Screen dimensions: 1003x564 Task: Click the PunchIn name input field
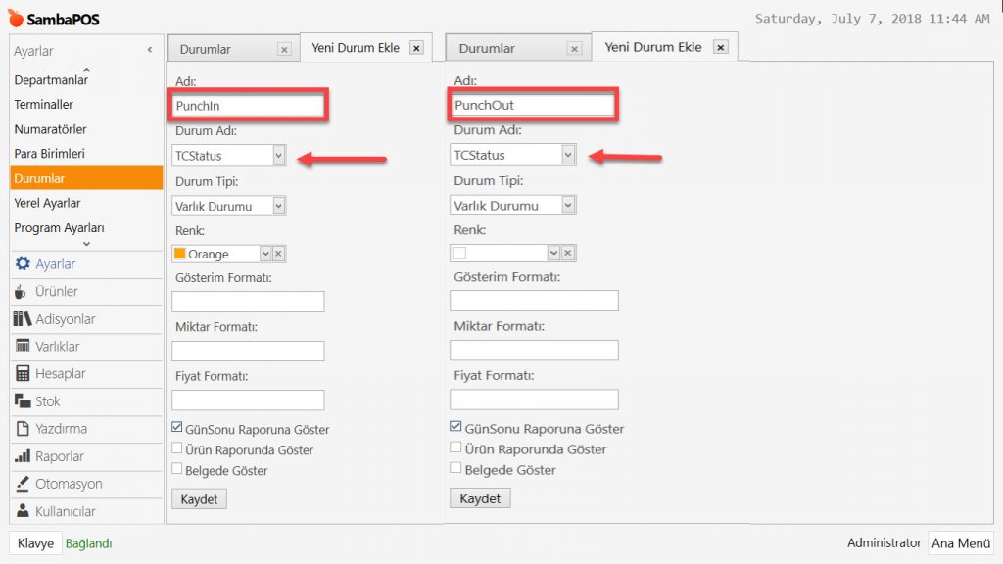247,105
